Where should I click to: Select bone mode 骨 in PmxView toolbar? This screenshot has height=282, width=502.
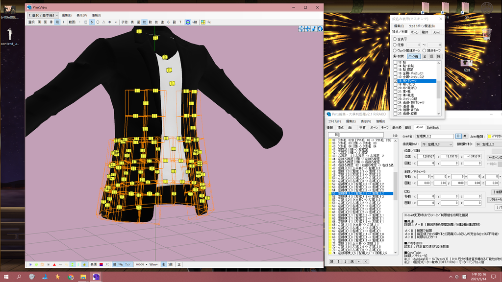tap(51, 22)
